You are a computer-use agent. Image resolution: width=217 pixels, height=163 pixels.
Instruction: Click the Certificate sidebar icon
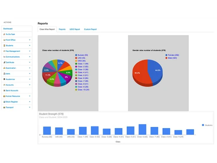[x=4, y=63]
